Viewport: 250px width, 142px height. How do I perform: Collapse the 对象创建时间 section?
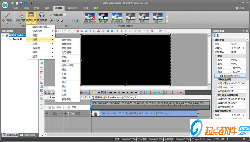coord(216,80)
